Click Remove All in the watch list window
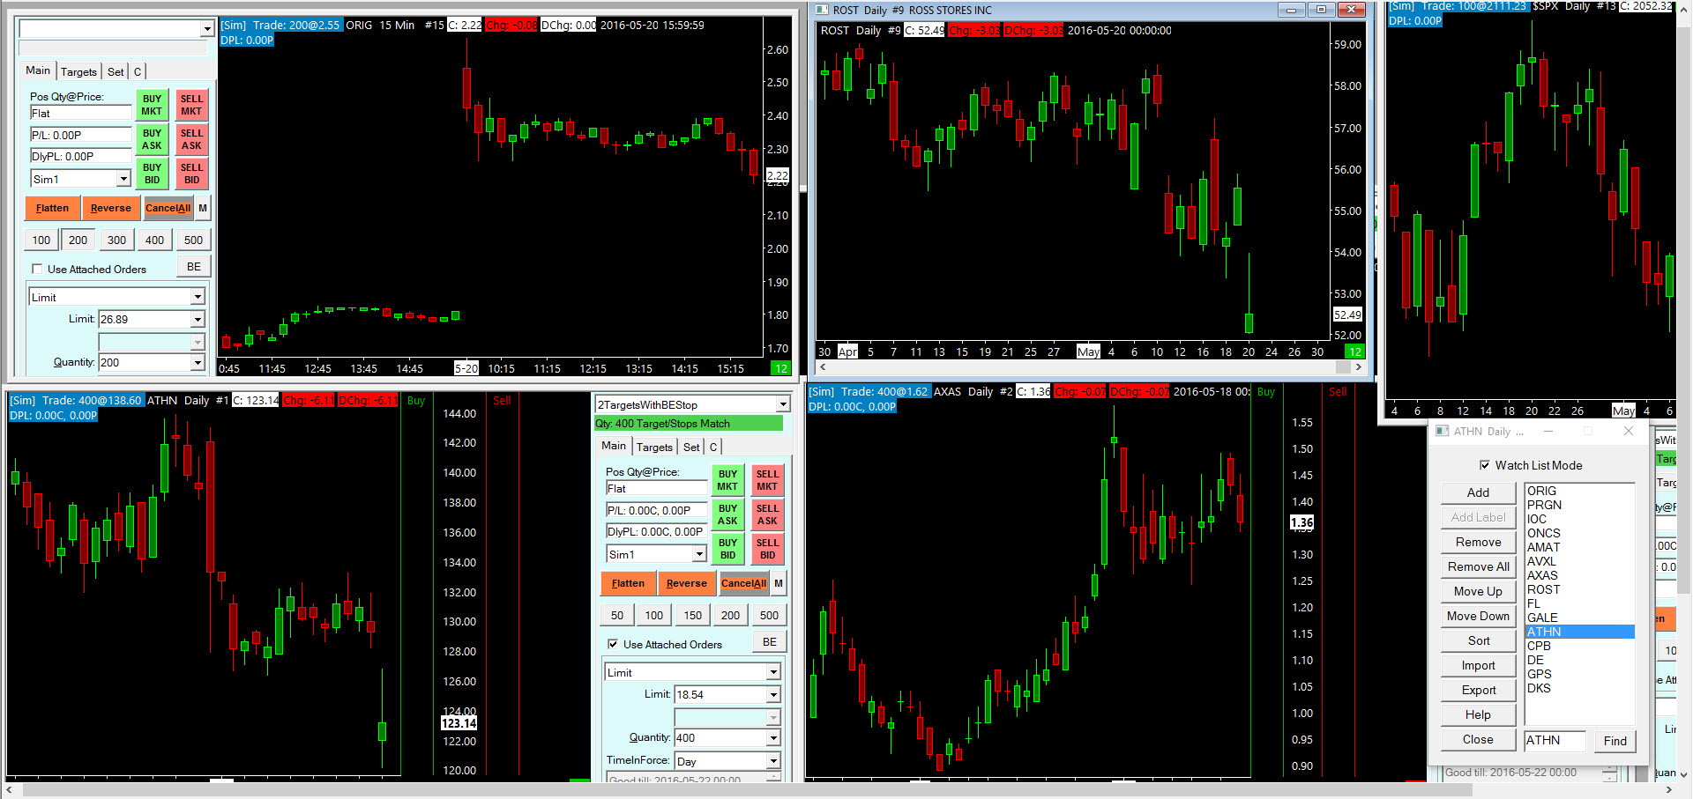 tap(1478, 566)
